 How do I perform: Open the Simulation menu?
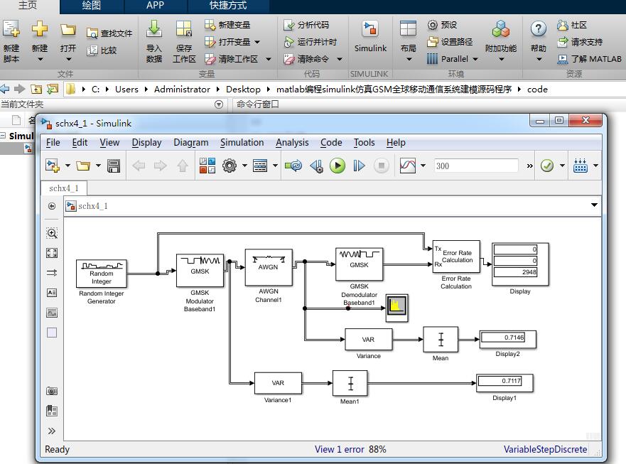click(242, 143)
